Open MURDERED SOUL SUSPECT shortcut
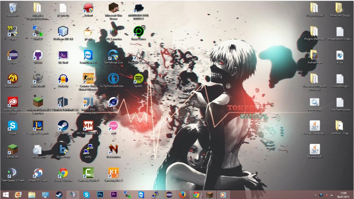The image size is (354, 199). tap(139, 12)
